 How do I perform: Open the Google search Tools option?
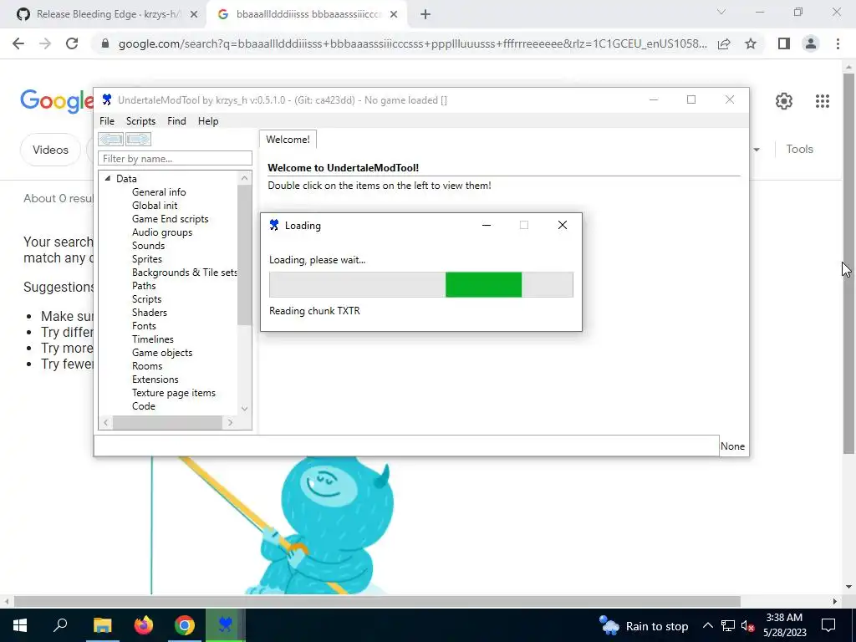coord(800,149)
